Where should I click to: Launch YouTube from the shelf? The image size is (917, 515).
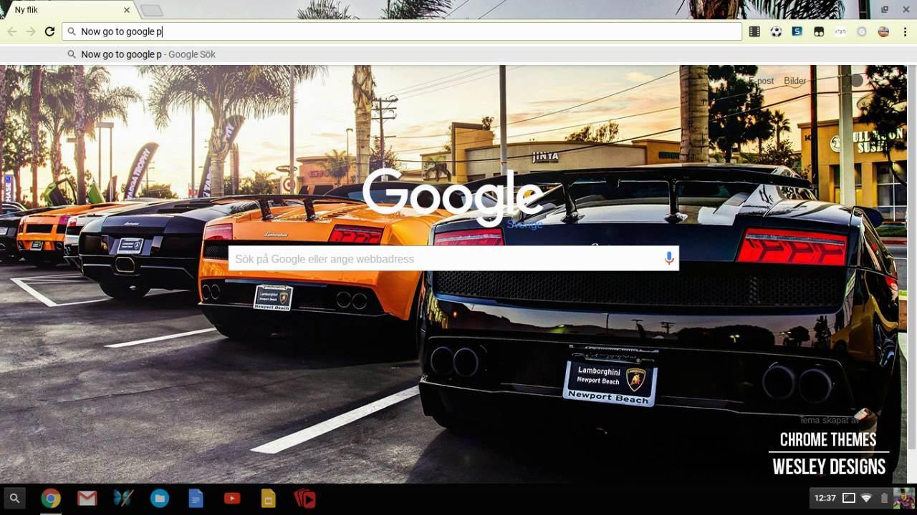tap(232, 498)
